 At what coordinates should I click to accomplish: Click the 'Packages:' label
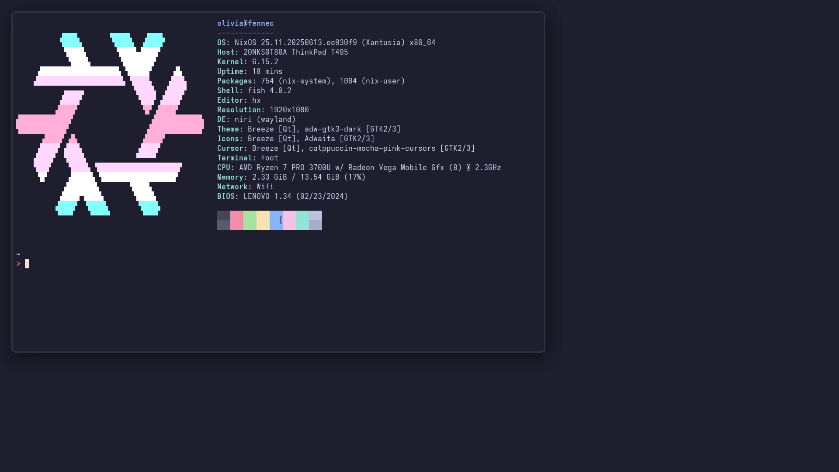[237, 81]
